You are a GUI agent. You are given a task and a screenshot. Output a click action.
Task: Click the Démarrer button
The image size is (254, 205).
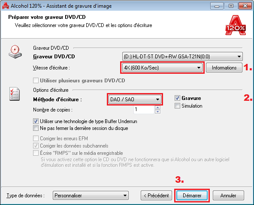(192, 195)
